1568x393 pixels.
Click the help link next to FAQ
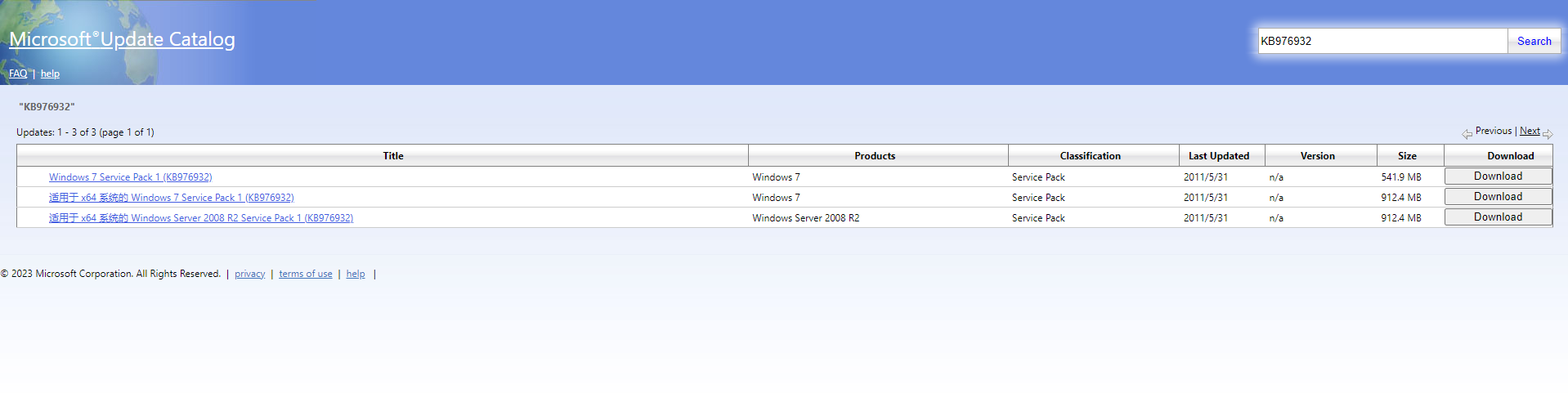[50, 74]
